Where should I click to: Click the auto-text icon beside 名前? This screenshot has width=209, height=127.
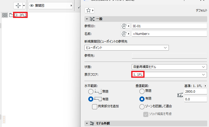pos(125,34)
